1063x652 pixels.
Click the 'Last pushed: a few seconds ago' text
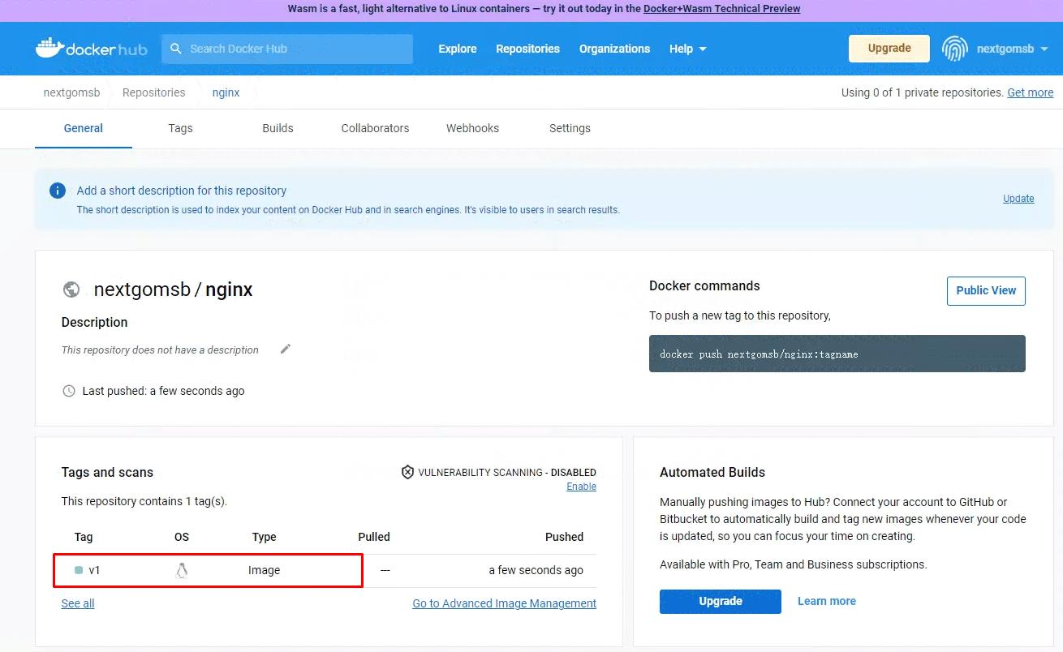(163, 391)
